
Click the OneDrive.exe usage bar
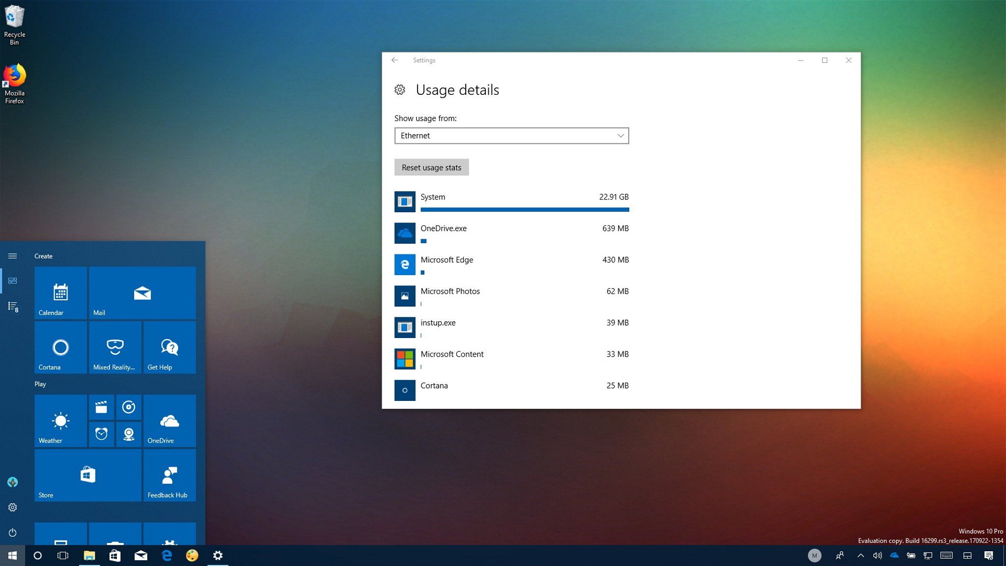point(423,241)
